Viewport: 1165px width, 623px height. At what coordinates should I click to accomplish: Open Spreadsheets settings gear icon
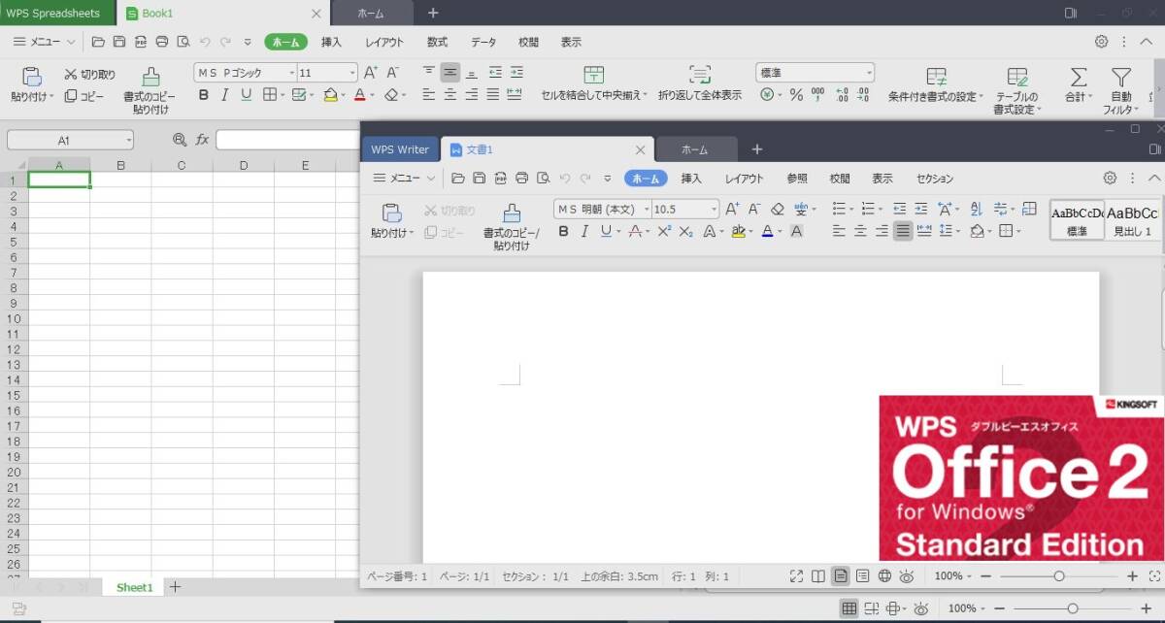(x=1101, y=42)
